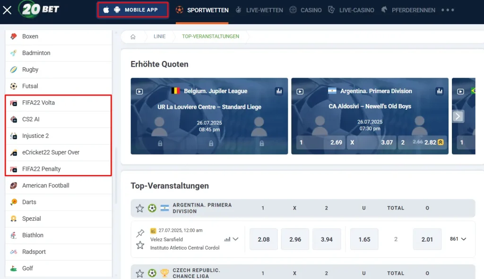
Task: Favorite the Argentina Primera Division league star
Action: [x=140, y=208]
